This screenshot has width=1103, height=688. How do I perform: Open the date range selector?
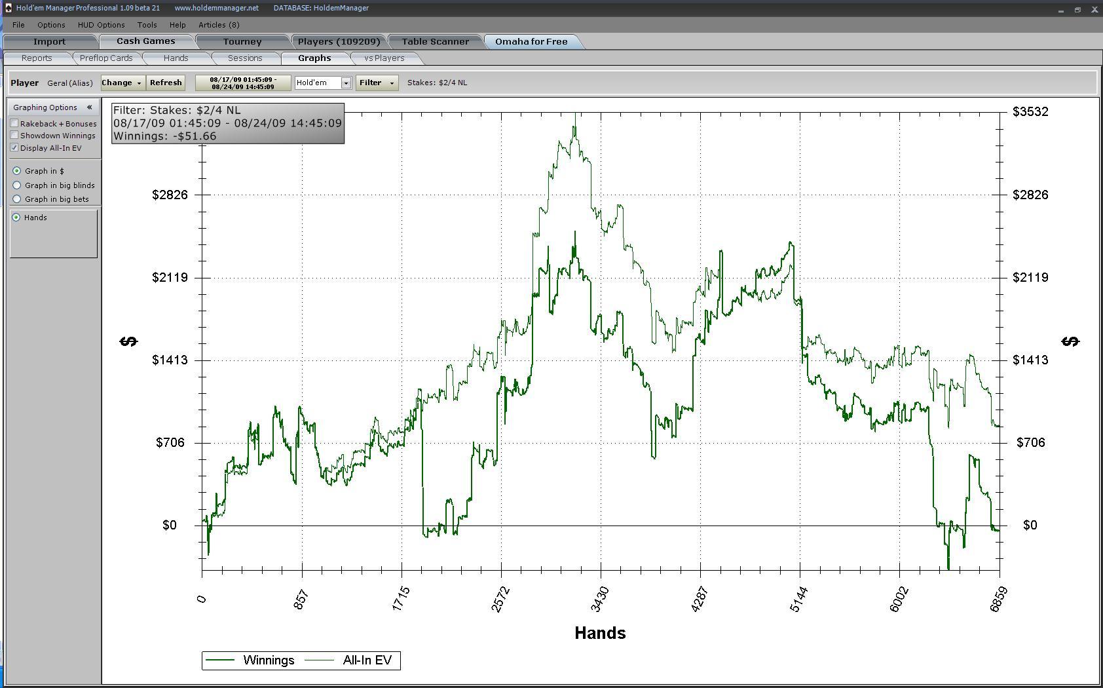pos(243,83)
